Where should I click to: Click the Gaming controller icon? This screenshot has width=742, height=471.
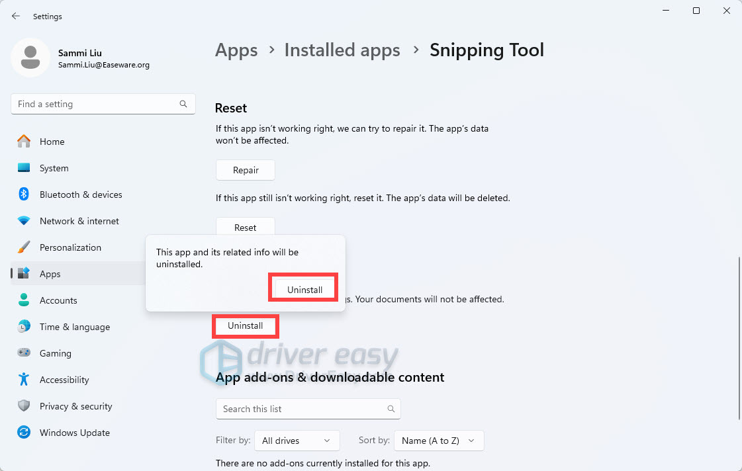(x=24, y=353)
